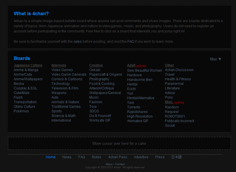Open the Anime & Manga board
Screen dimensions: 236x172
(x=26, y=70)
